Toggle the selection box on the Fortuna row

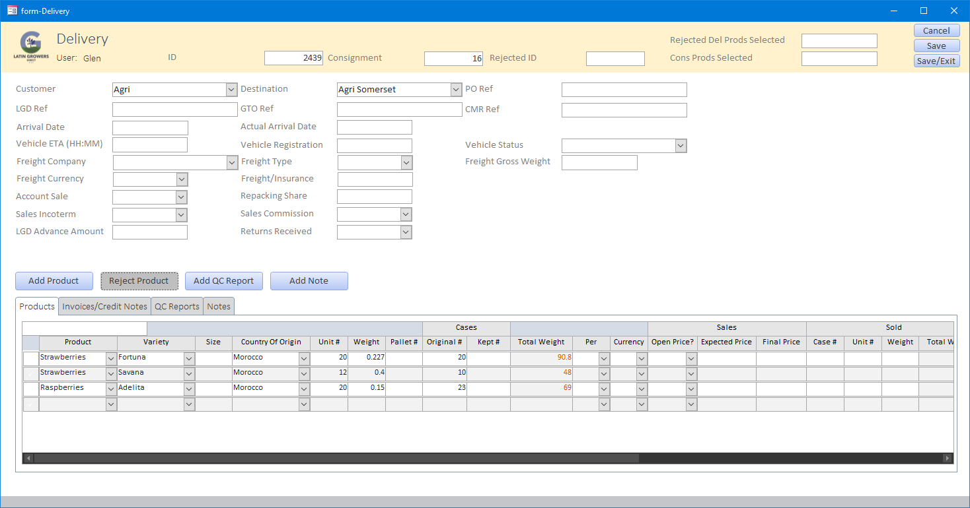click(30, 358)
